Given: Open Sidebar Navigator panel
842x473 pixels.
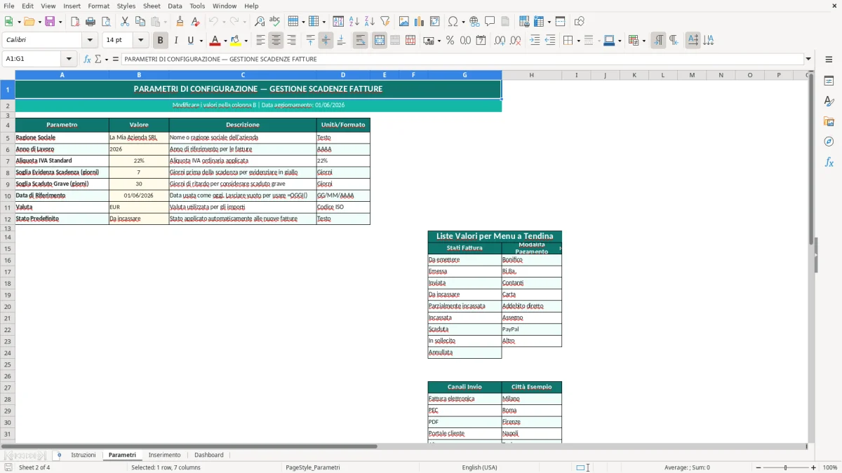Looking at the screenshot, I should pyautogui.click(x=829, y=142).
